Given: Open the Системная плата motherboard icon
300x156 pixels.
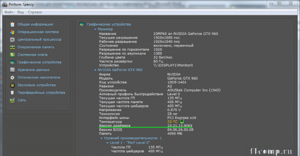Looking at the screenshot, I should pyautogui.click(x=12, y=55).
